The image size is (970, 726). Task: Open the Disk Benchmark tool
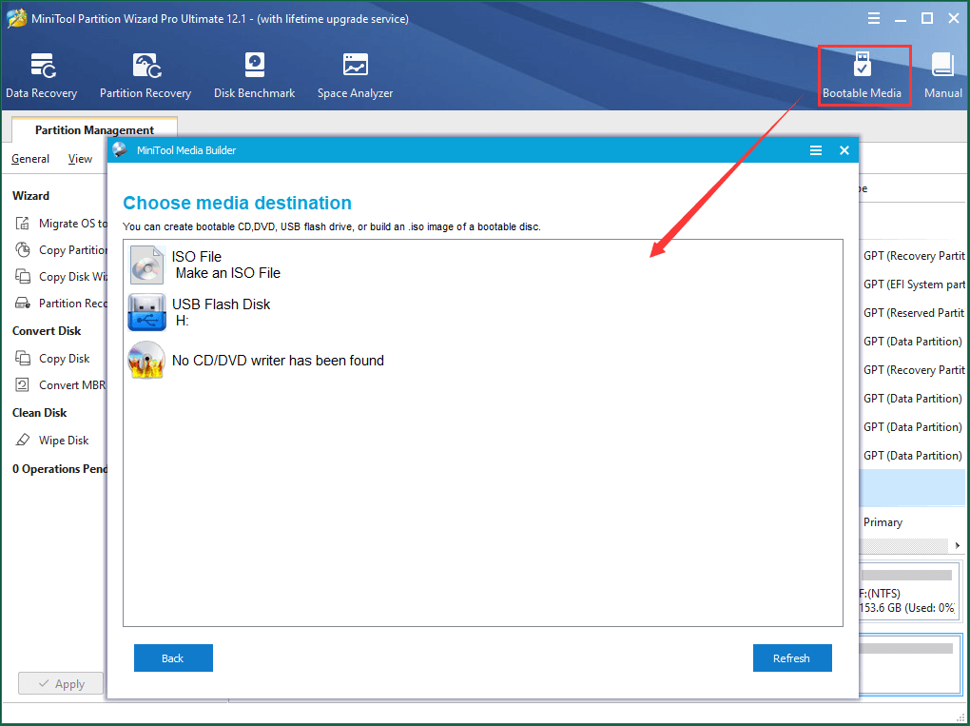click(254, 75)
